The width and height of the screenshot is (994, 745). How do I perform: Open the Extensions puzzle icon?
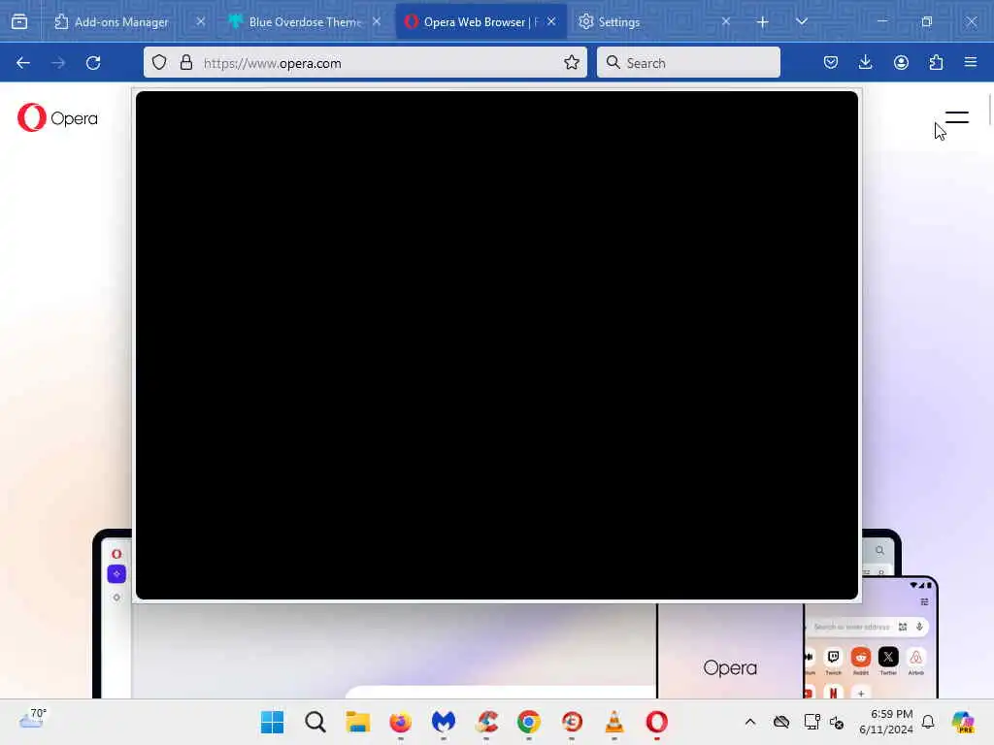pyautogui.click(x=936, y=62)
